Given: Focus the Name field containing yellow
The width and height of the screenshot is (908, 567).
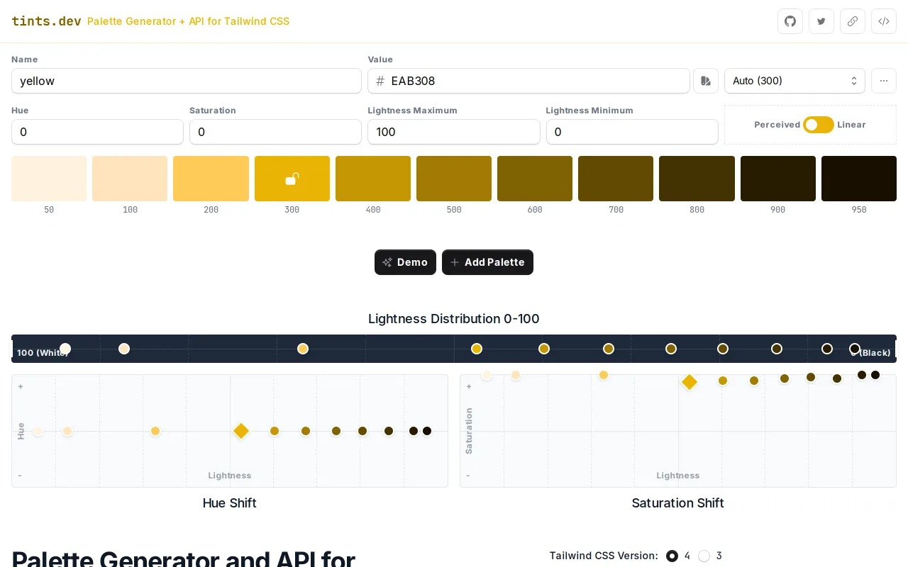Looking at the screenshot, I should [187, 81].
